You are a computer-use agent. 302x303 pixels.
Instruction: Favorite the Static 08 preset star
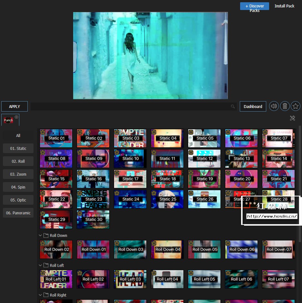click(x=43, y=152)
